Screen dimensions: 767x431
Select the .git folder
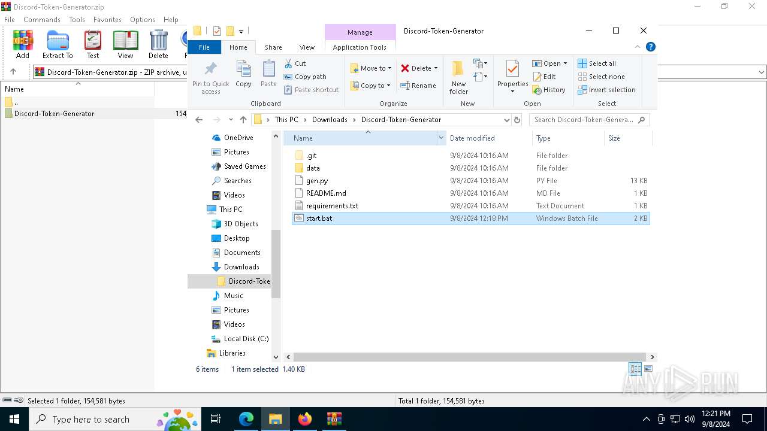coord(311,156)
